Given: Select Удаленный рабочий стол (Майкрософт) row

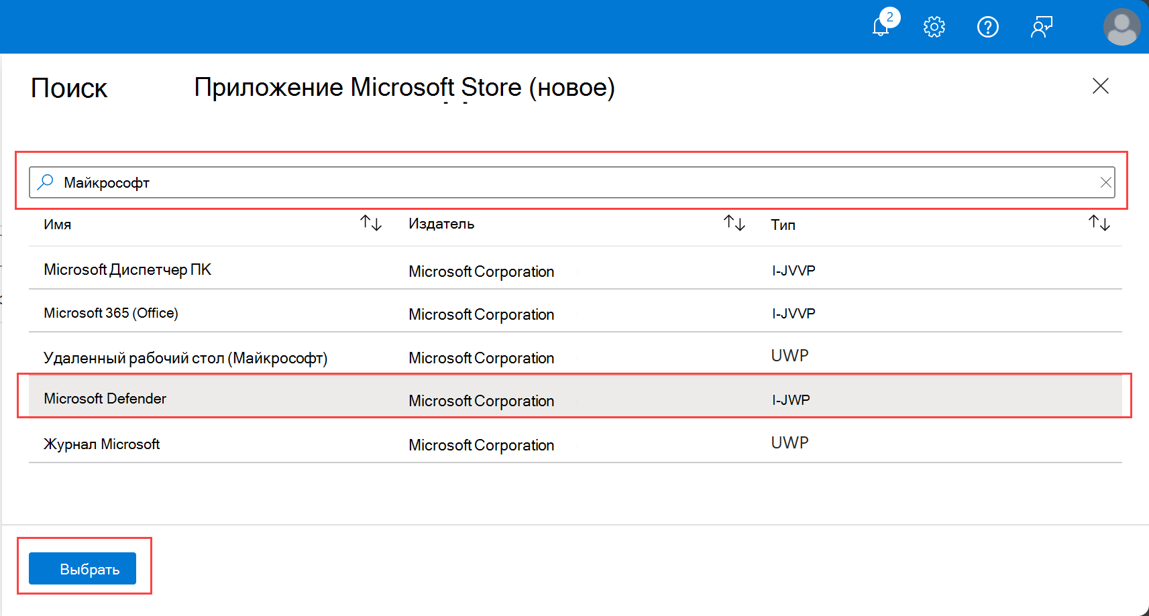Looking at the screenshot, I should click(x=576, y=355).
